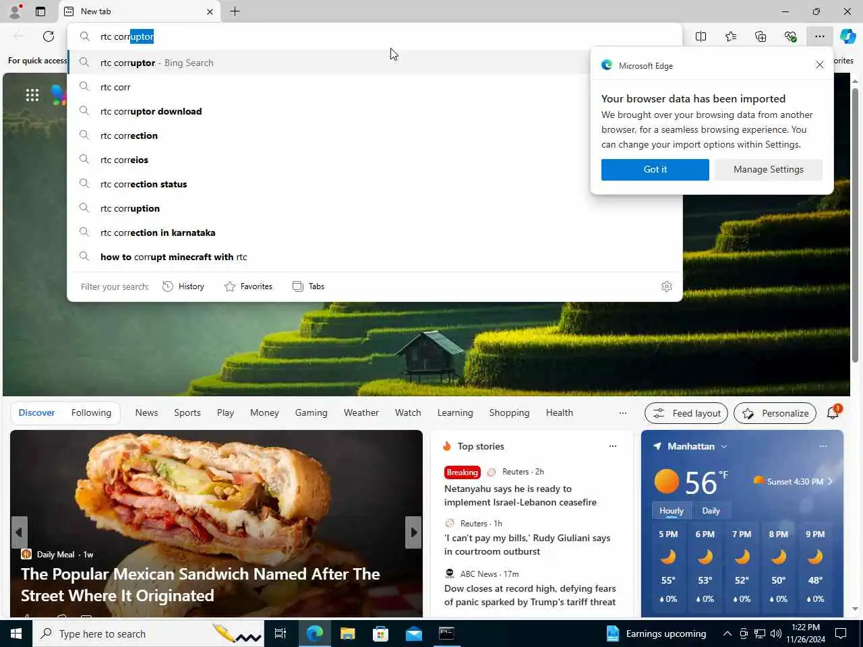This screenshot has height=647, width=863.
Task: Open Favorites star icon in toolbar
Action: (x=731, y=36)
